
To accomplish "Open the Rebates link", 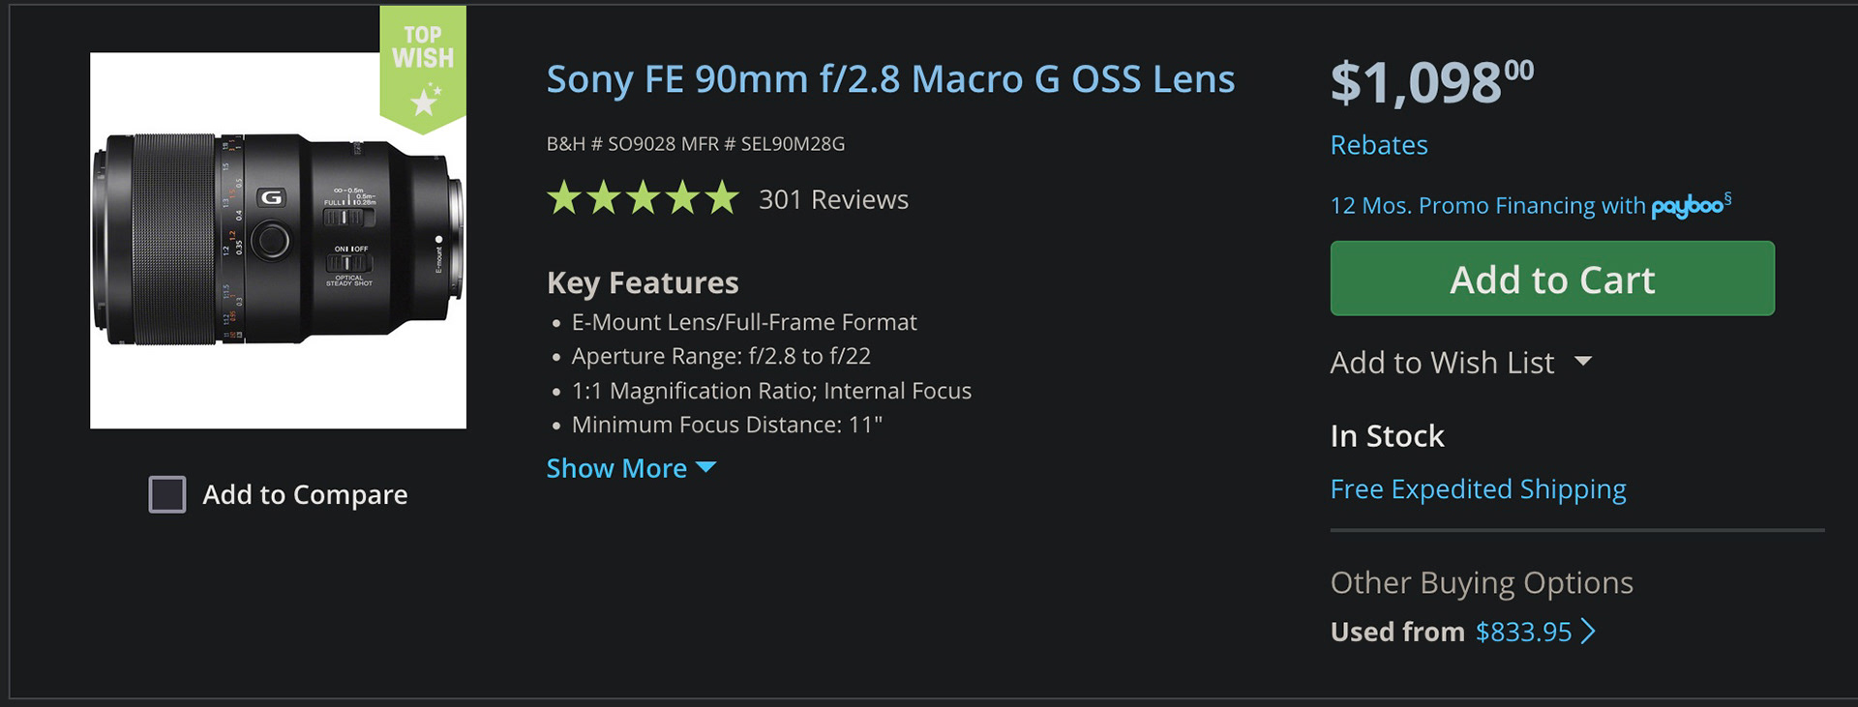I will (x=1379, y=145).
